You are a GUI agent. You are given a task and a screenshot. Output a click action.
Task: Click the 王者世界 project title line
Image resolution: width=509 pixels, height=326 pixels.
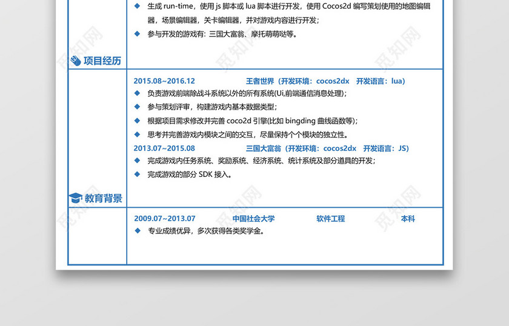tap(325, 81)
